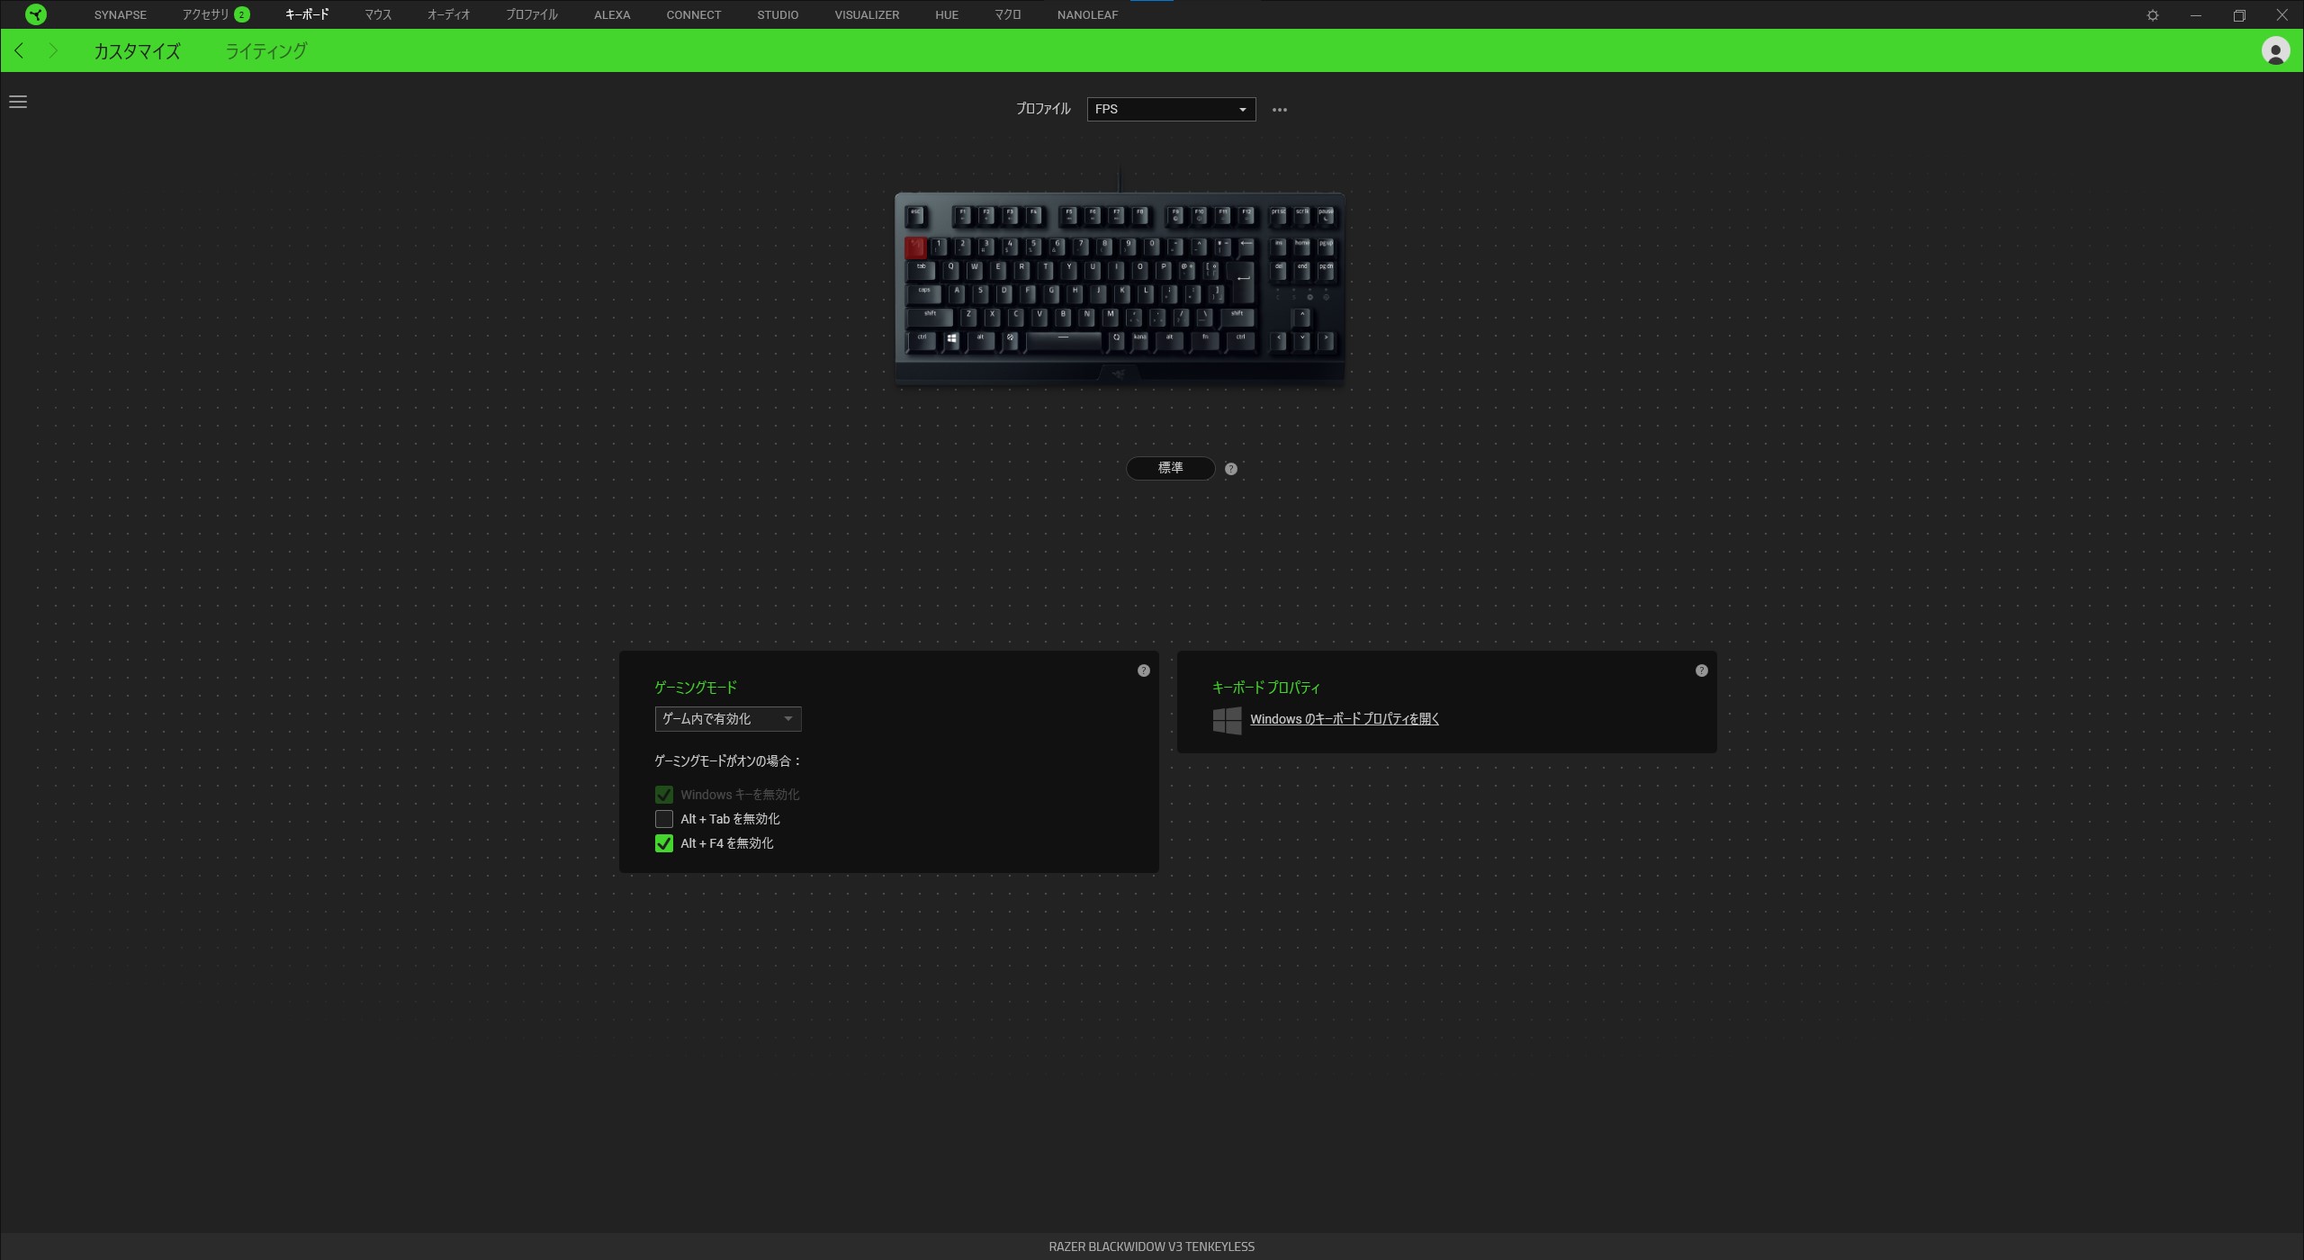This screenshot has height=1260, width=2304.
Task: Click the 標準 button
Action: (x=1171, y=468)
